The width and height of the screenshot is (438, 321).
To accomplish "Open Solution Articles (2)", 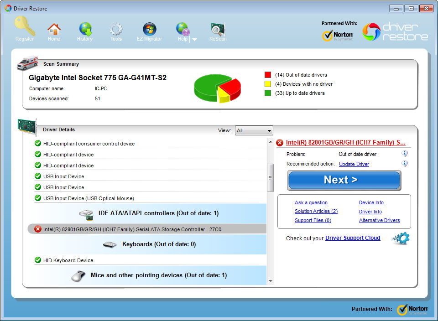I will pos(316,211).
